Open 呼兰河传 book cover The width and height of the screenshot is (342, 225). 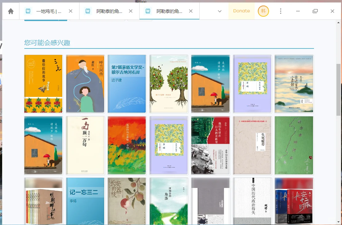[x=85, y=84]
